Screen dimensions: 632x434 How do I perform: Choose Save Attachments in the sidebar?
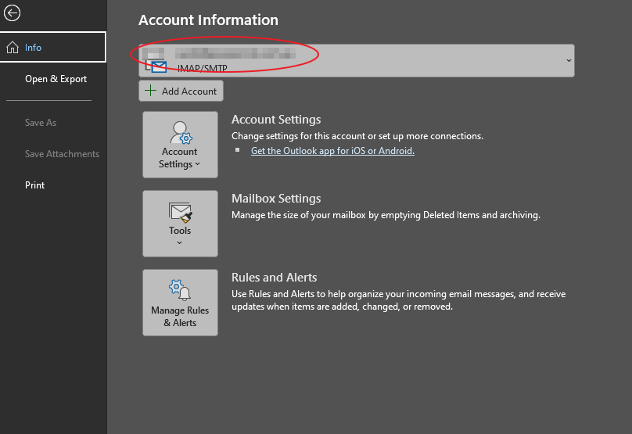point(62,154)
